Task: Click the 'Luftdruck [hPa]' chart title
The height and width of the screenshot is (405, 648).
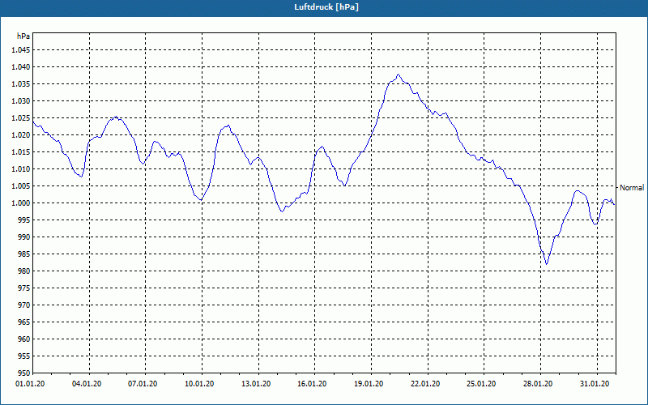Action: tap(326, 7)
